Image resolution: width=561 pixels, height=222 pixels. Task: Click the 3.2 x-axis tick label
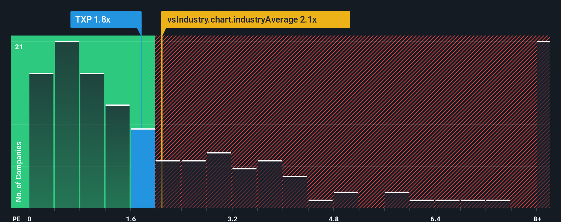(x=232, y=219)
